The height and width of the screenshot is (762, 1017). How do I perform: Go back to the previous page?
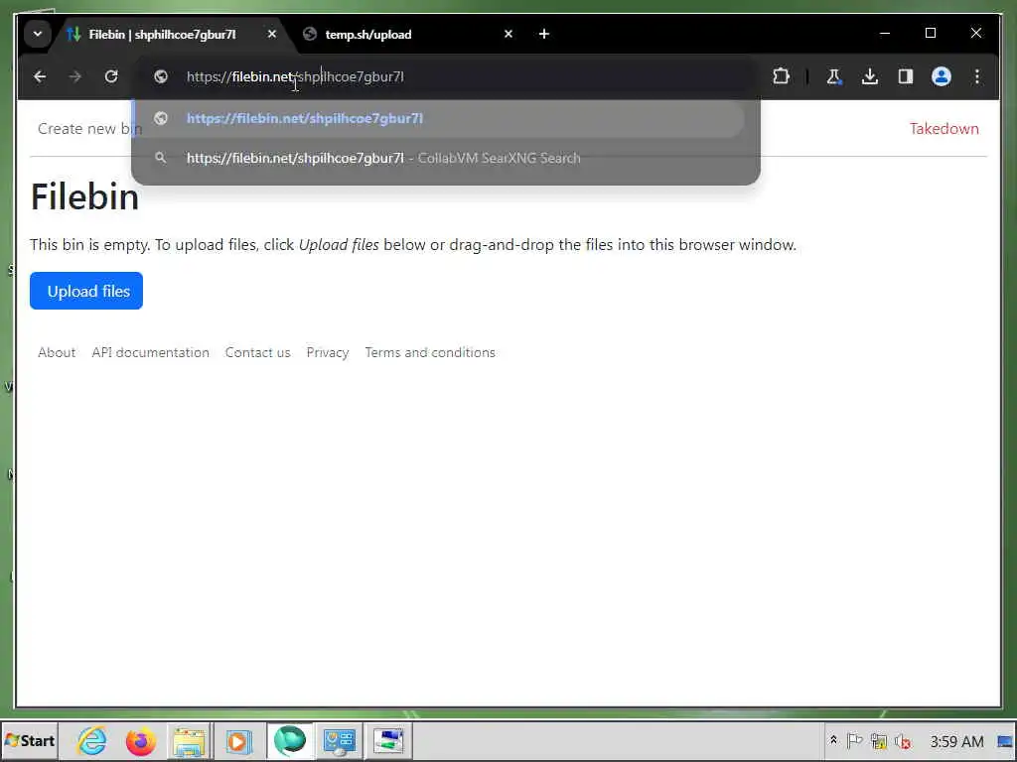coord(40,76)
